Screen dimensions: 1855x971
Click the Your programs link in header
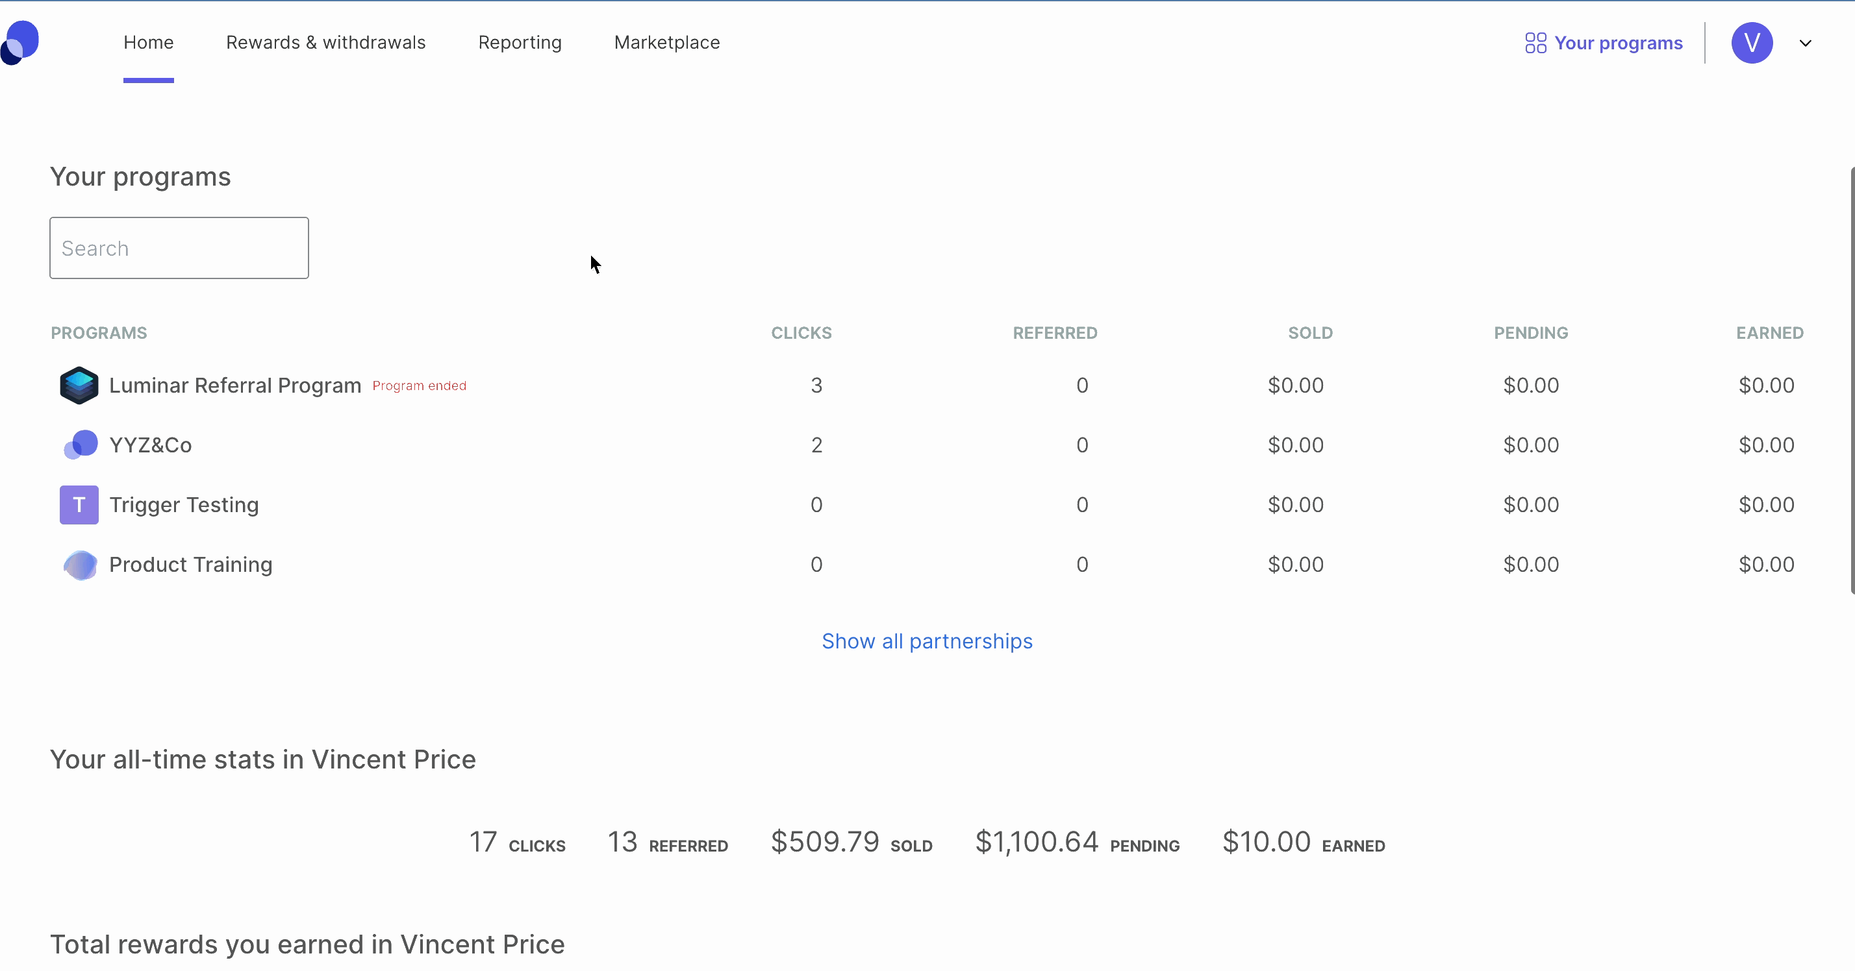pyautogui.click(x=1617, y=43)
